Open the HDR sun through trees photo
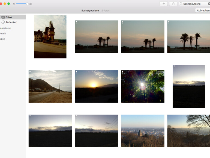This screenshot has width=210, height=158. point(143,86)
